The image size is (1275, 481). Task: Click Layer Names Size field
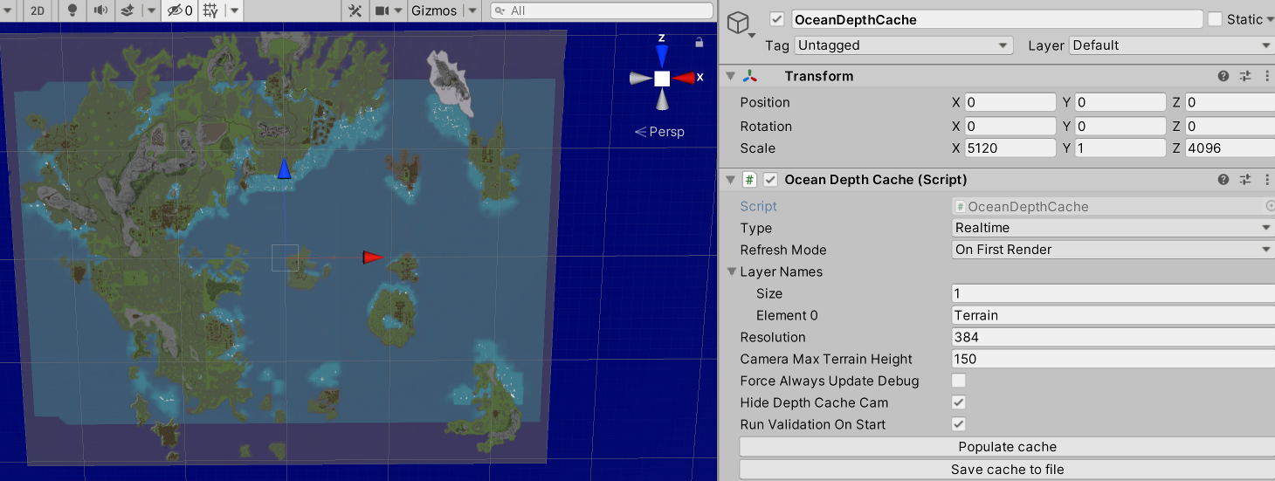coord(1113,293)
